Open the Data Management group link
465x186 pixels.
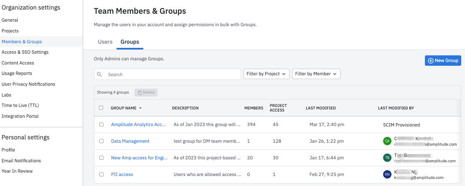tap(130, 141)
